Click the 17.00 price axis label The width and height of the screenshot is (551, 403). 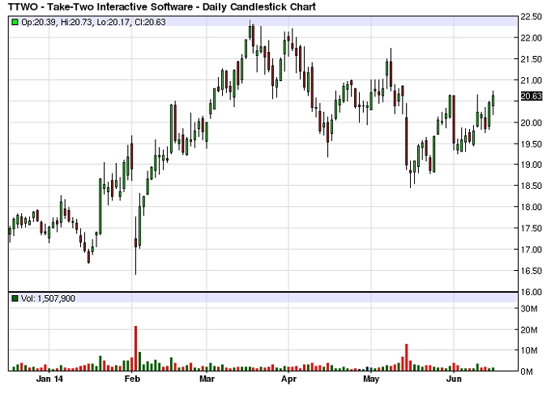click(x=531, y=249)
